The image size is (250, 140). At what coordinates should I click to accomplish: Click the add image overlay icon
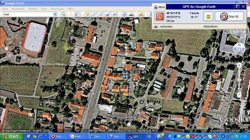click(108, 14)
